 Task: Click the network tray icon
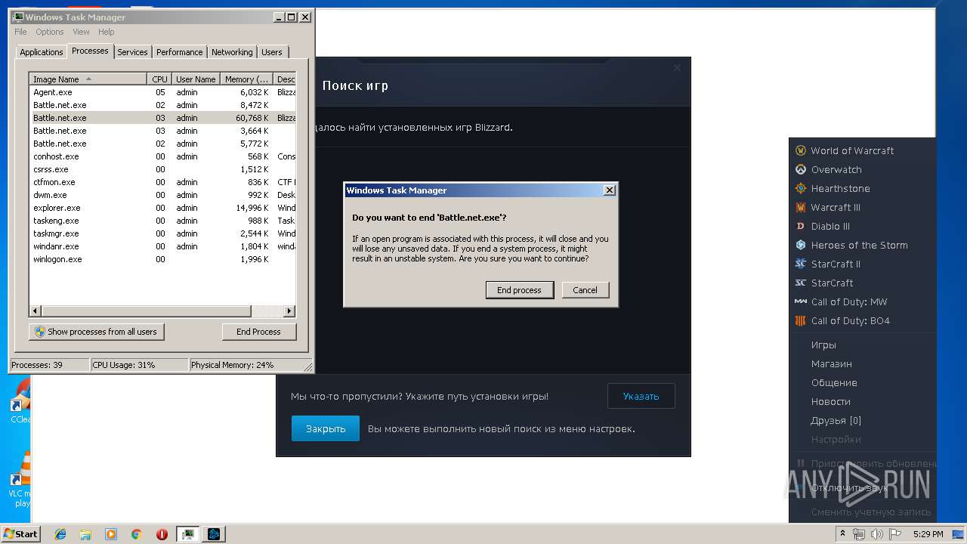(860, 534)
